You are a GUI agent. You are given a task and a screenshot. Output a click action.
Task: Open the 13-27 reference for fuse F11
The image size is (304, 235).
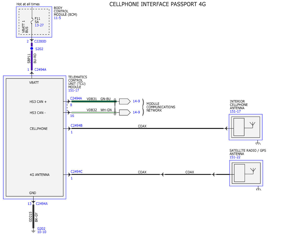[39, 25]
